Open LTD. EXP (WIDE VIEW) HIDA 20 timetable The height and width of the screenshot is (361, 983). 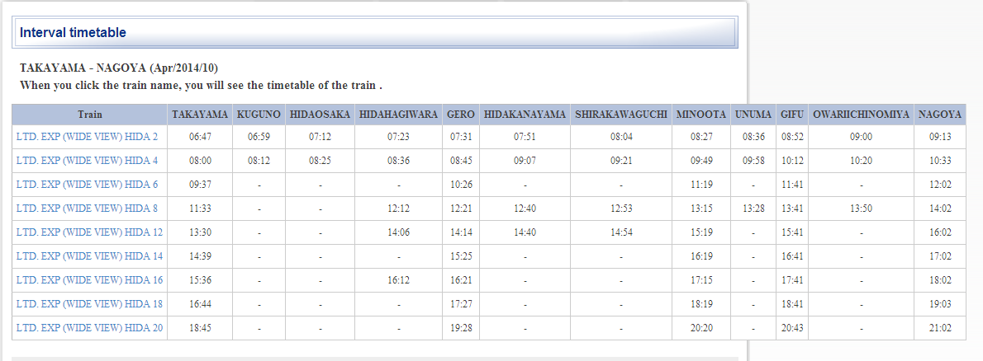click(x=90, y=327)
